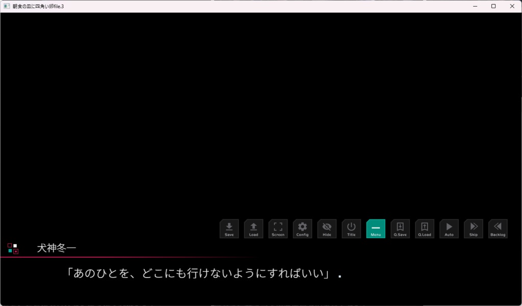Open the Backlog message history

[498, 229]
